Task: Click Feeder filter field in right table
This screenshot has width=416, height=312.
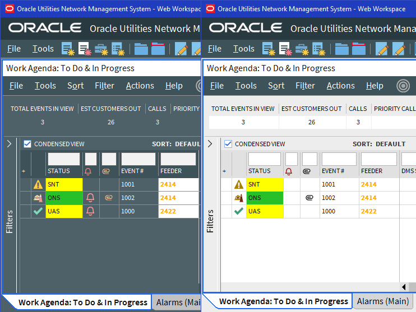Action: pos(379,159)
